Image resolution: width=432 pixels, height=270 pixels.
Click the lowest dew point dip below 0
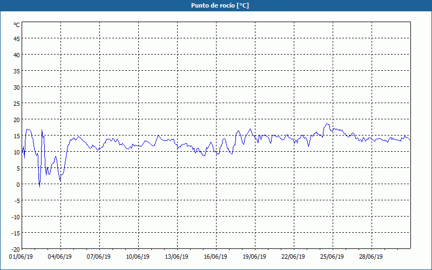point(39,187)
